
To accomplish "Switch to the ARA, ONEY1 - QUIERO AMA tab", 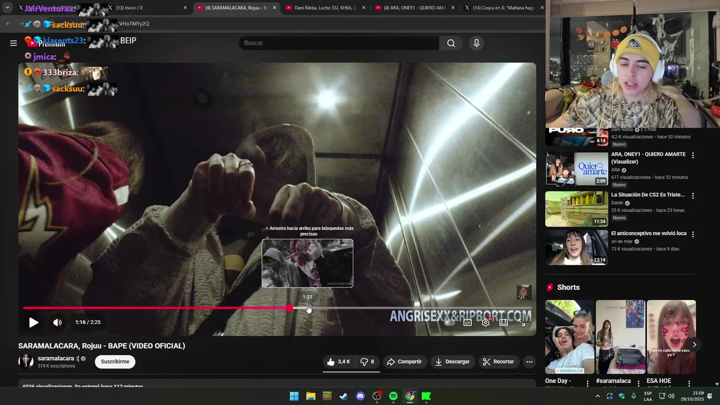I will click(x=415, y=8).
